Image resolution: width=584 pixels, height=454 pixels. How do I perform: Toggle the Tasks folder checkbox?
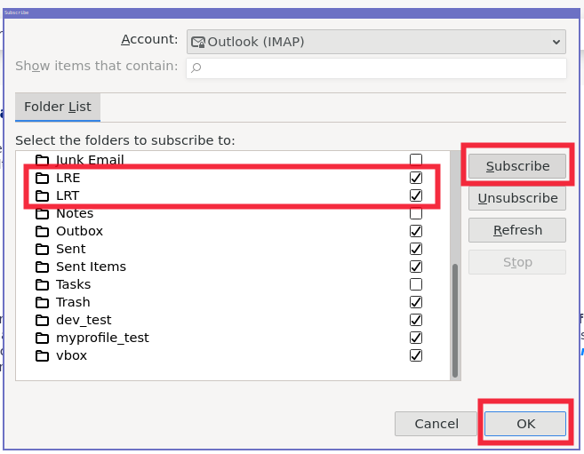click(x=415, y=284)
